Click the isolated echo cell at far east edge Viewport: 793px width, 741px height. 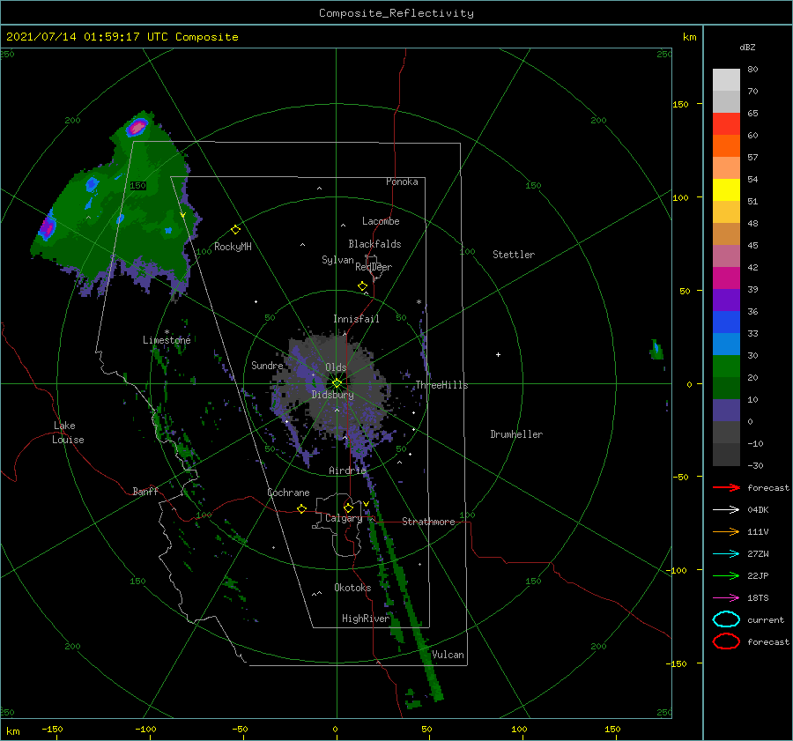point(656,350)
